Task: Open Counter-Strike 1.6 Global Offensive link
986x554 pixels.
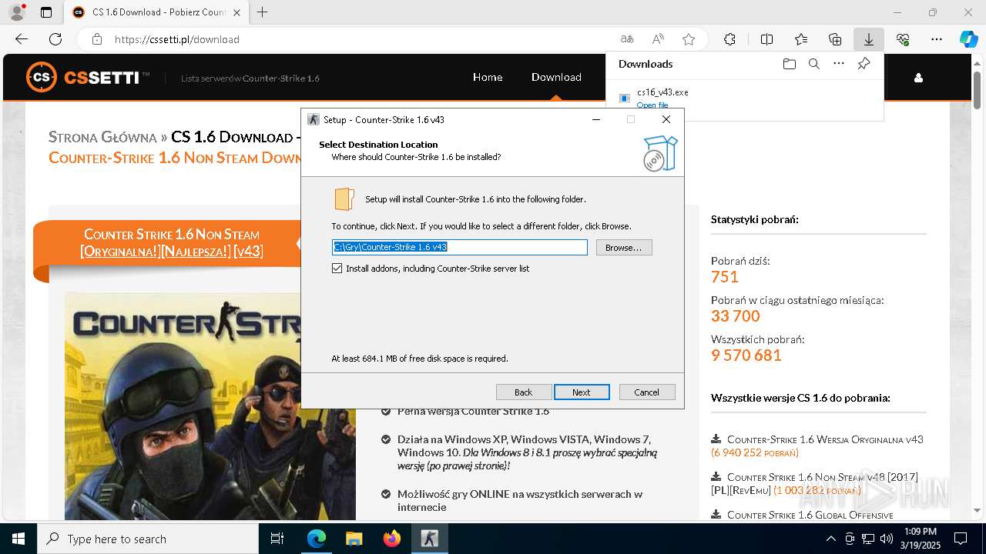Action: (x=810, y=515)
